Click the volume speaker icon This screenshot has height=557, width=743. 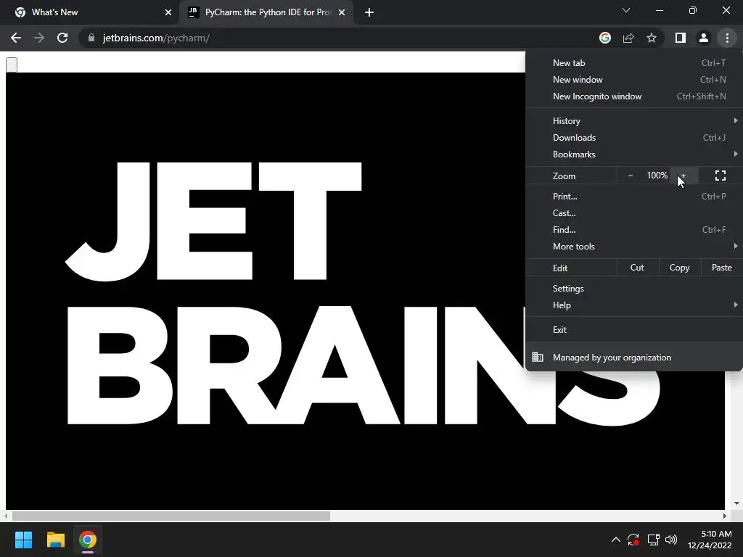point(671,540)
